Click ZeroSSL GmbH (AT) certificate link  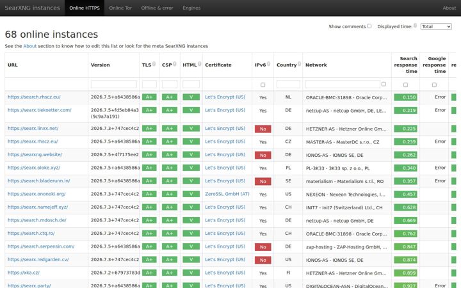coord(227,194)
